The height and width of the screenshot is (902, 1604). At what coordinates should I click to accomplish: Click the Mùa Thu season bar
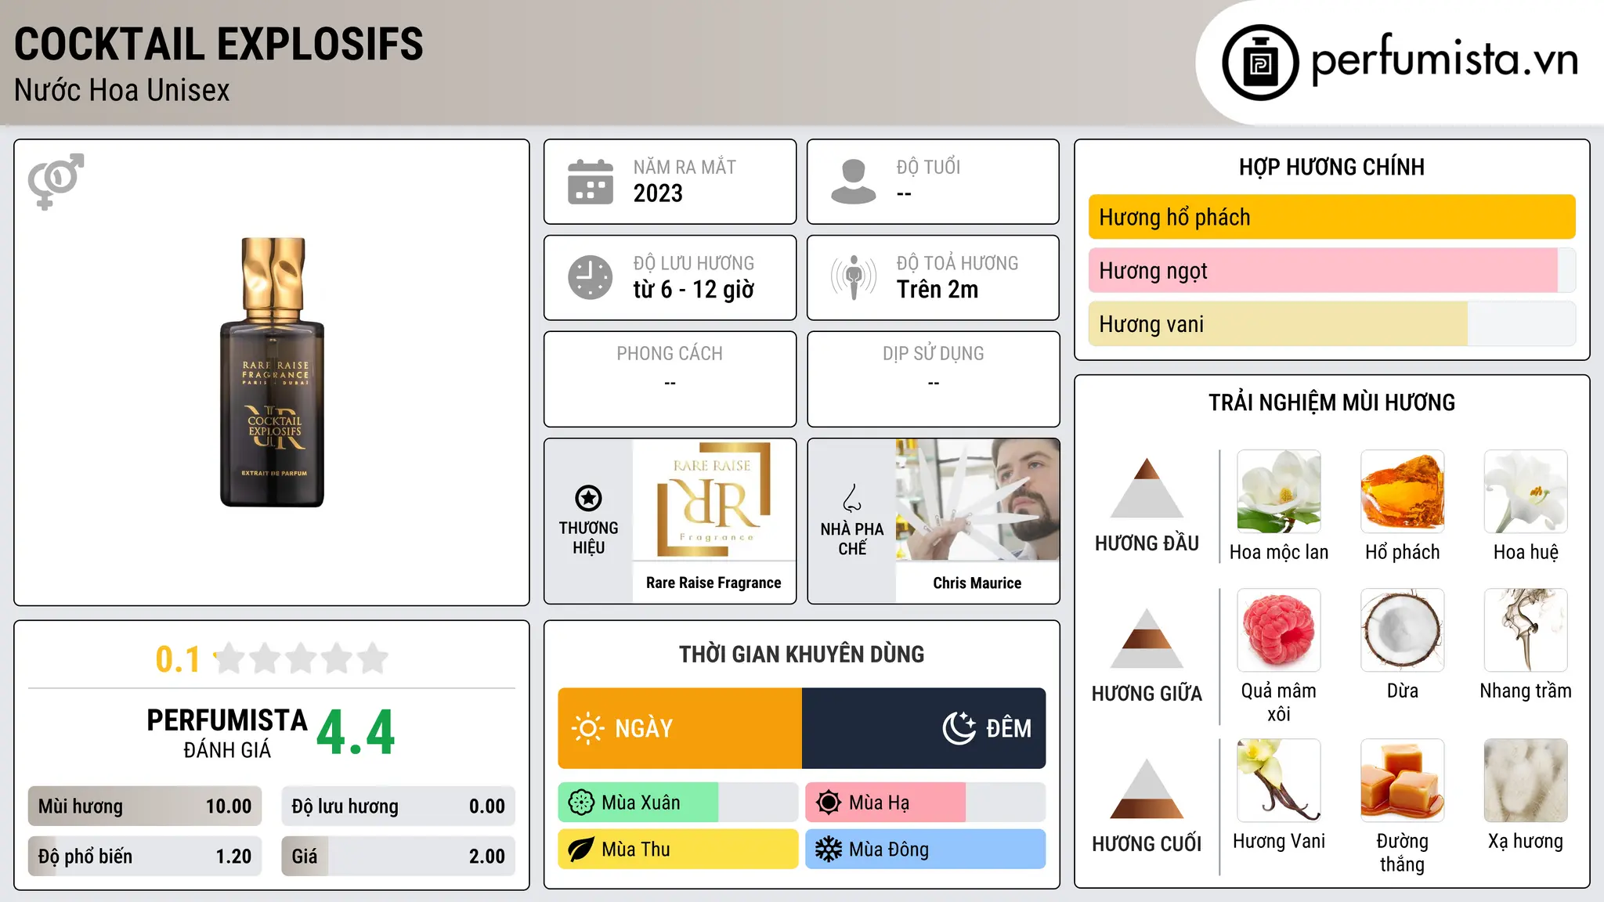pyautogui.click(x=678, y=850)
